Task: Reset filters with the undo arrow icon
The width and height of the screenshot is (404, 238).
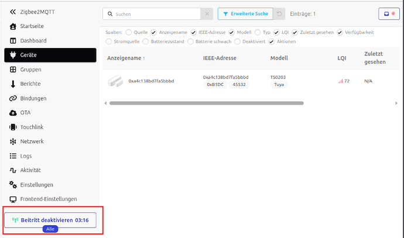Action: point(280,13)
